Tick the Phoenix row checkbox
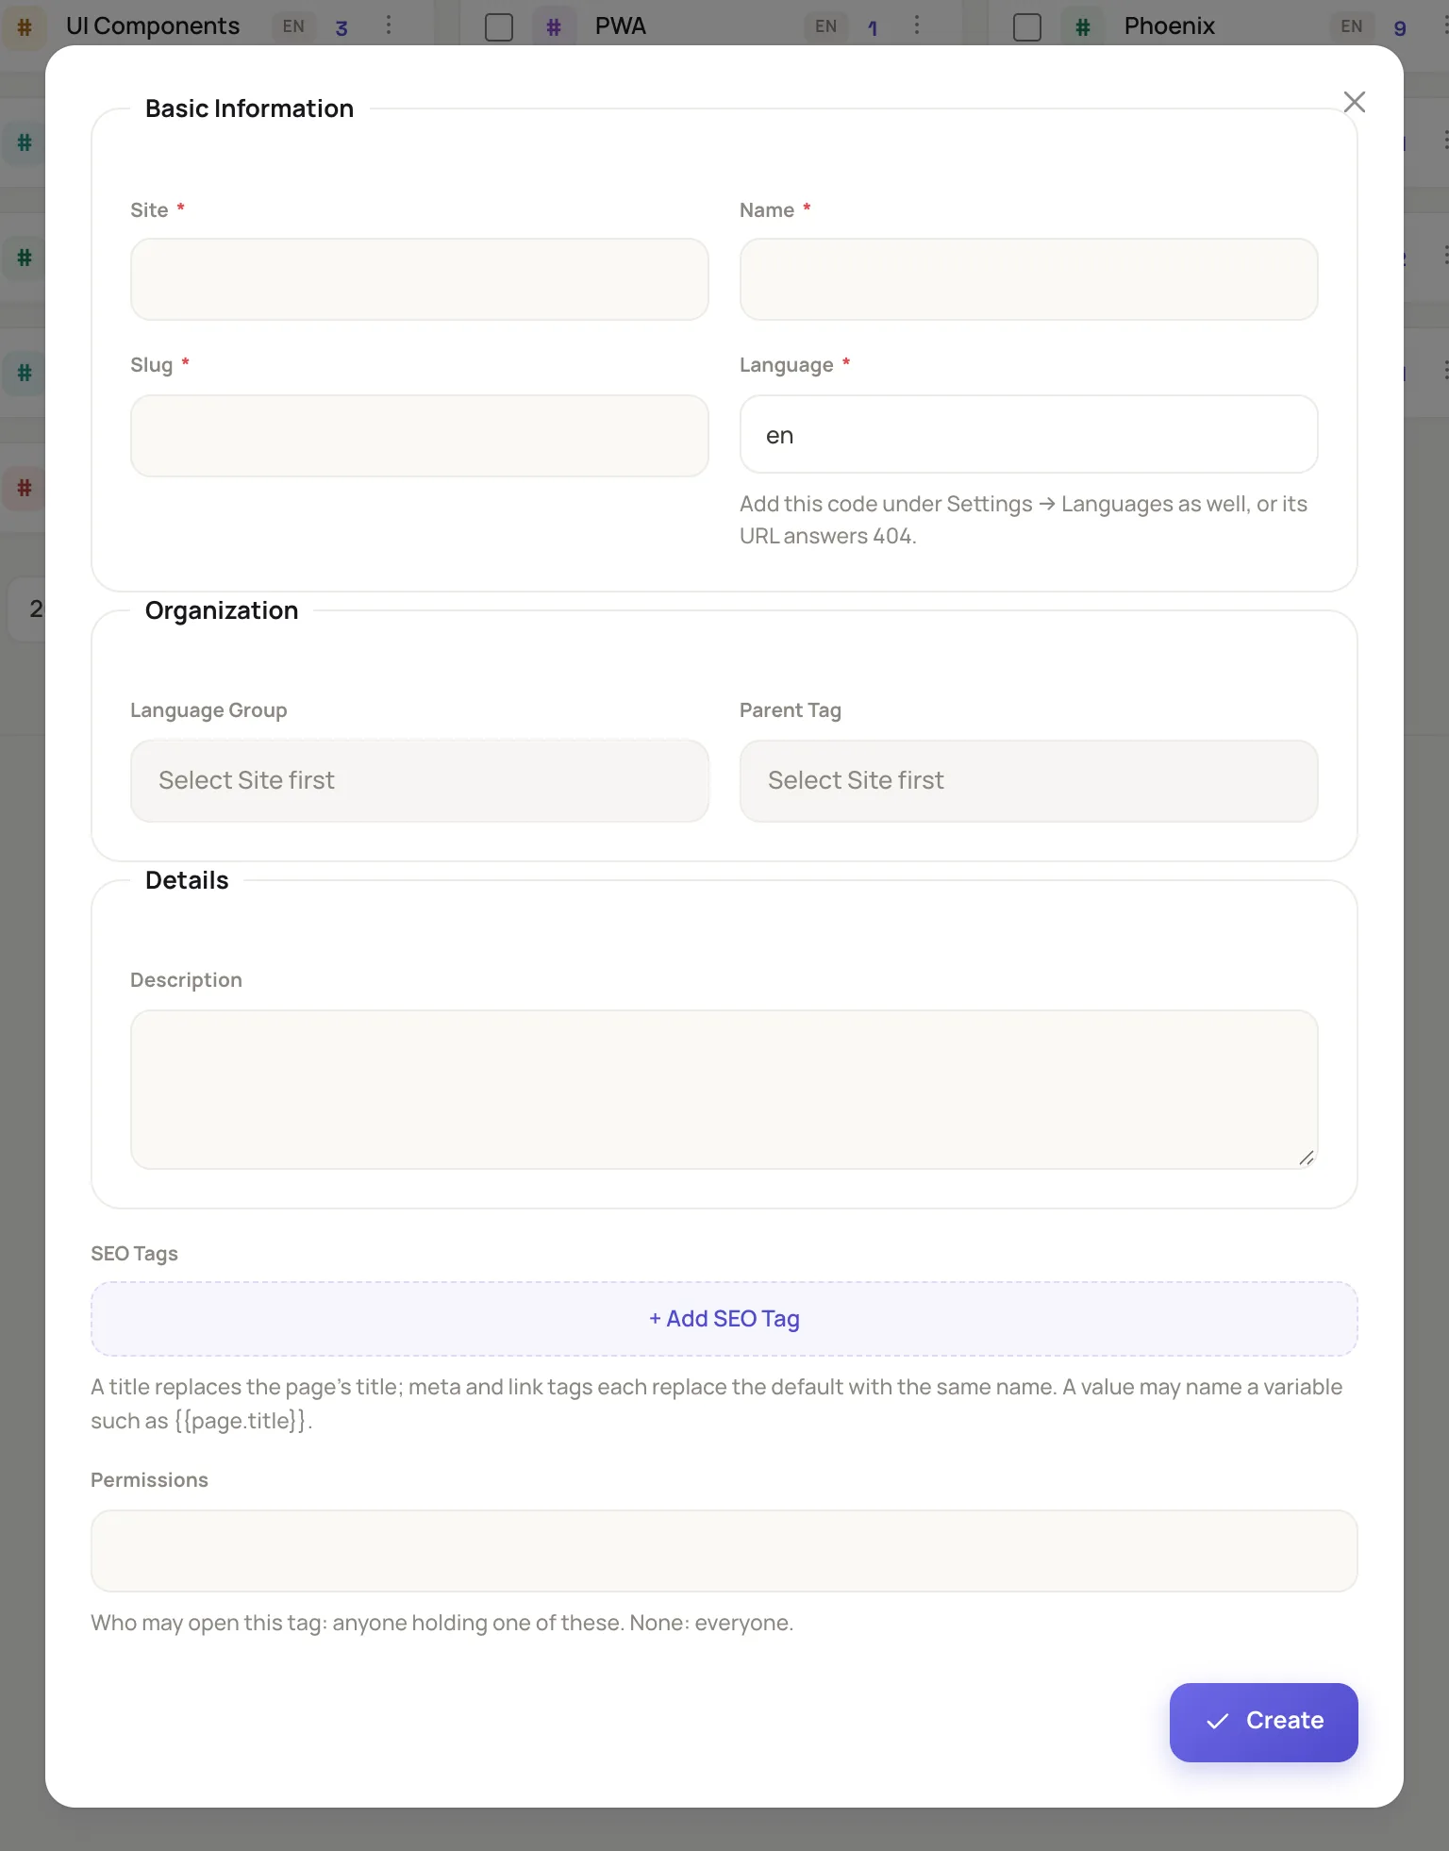Screen dimensions: 1449x1851 click(1027, 26)
